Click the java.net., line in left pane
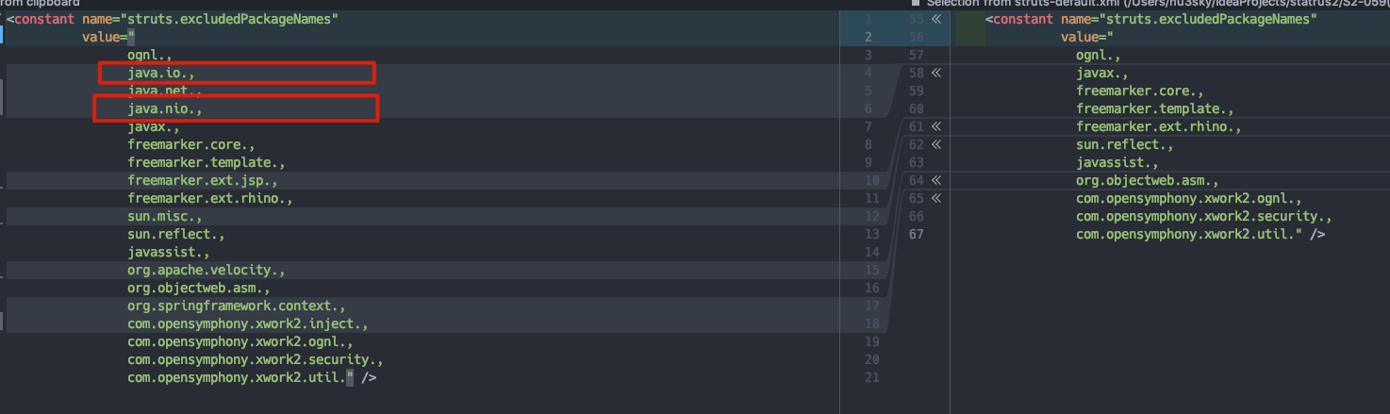 [x=165, y=91]
